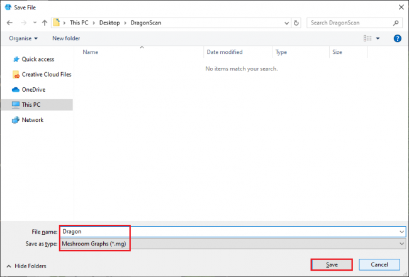409x277 pixels.
Task: Cancel the save dialog
Action: pyautogui.click(x=380, y=265)
